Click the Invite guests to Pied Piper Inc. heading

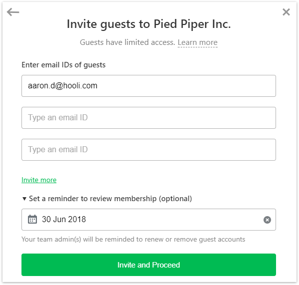(x=149, y=24)
